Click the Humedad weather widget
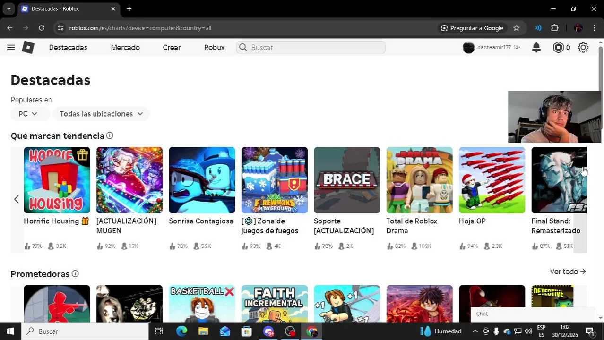This screenshot has width=604, height=340. [x=441, y=331]
